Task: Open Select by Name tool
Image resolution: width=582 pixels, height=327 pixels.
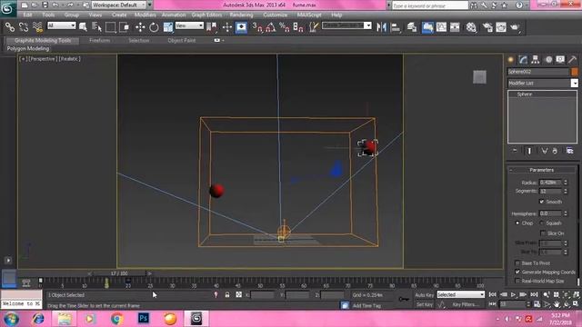Action: 96,27
